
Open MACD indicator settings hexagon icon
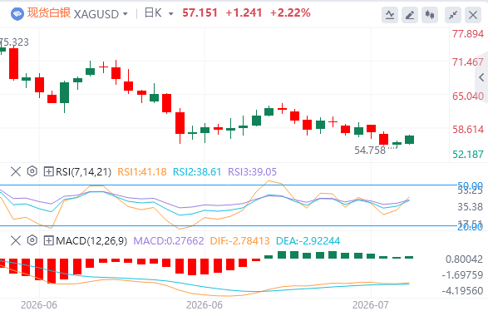(x=32, y=240)
